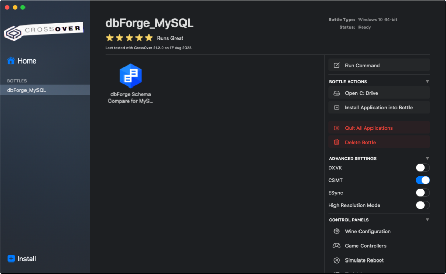The image size is (446, 274).
Task: Click the Wine Configuration gear icon
Action: 337,231
